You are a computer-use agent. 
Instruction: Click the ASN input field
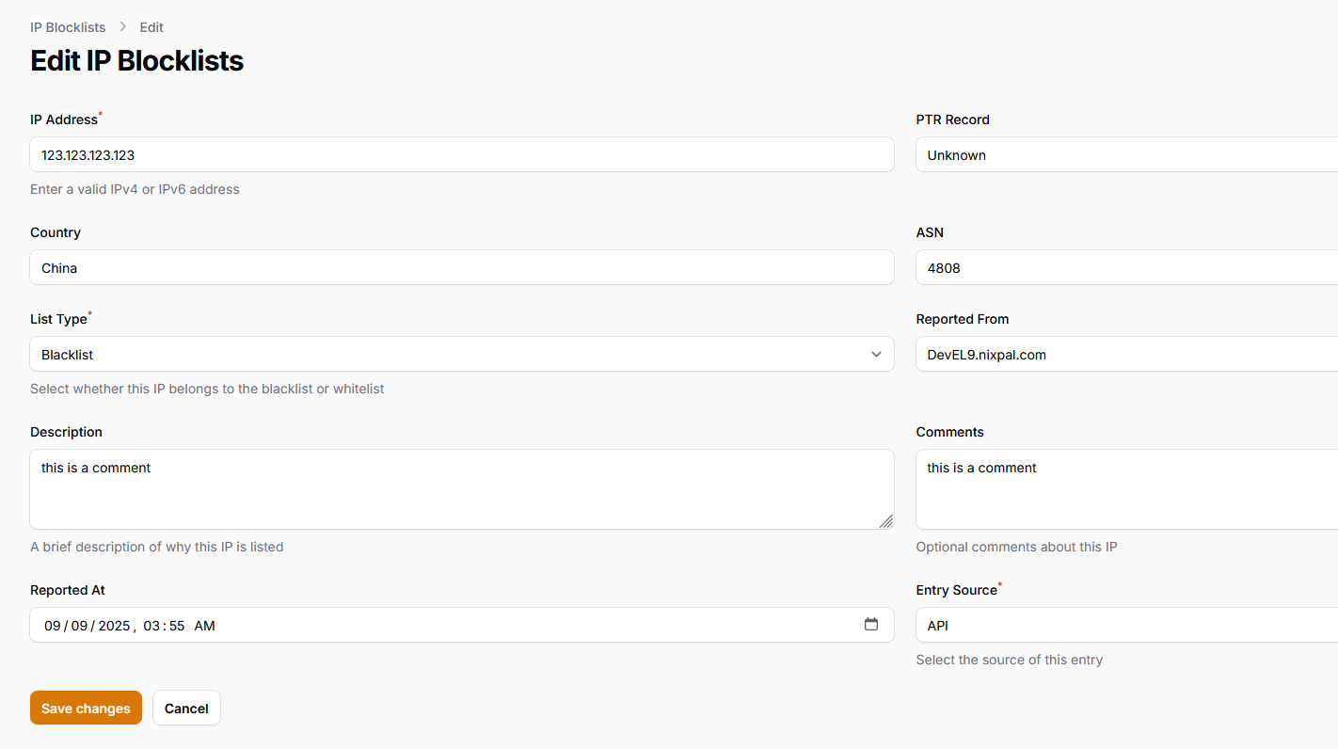tap(1125, 268)
